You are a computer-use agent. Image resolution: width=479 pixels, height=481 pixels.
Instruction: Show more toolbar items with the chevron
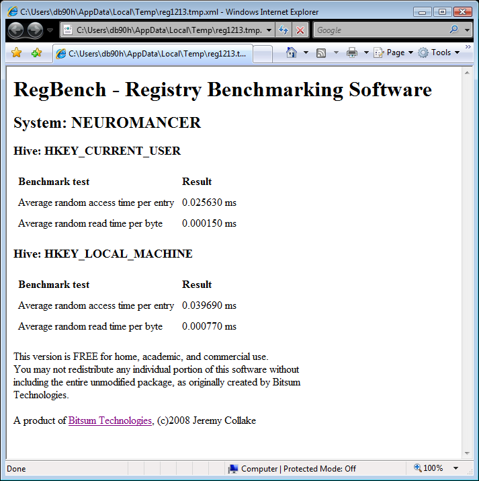(x=468, y=46)
